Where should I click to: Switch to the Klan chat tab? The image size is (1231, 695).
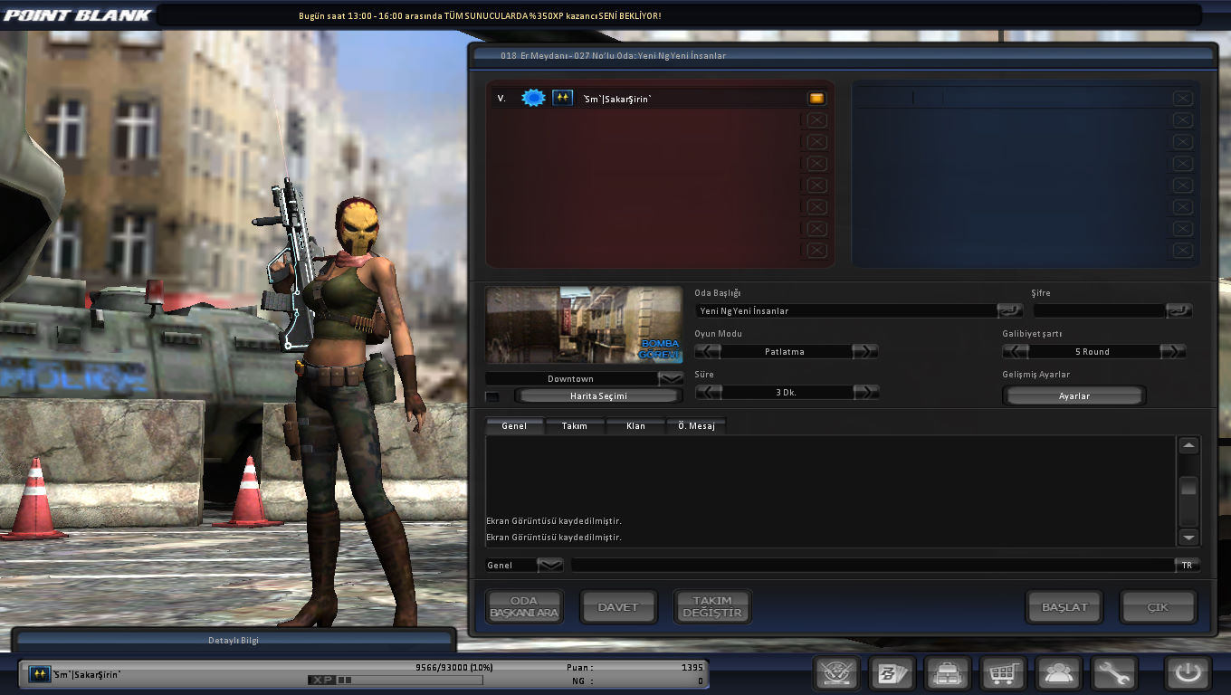coord(635,425)
